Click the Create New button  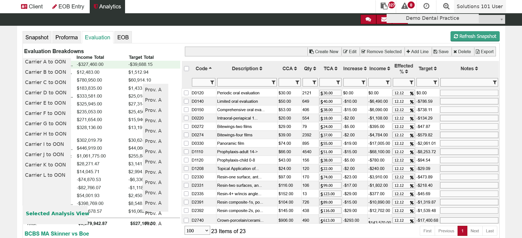(x=324, y=52)
